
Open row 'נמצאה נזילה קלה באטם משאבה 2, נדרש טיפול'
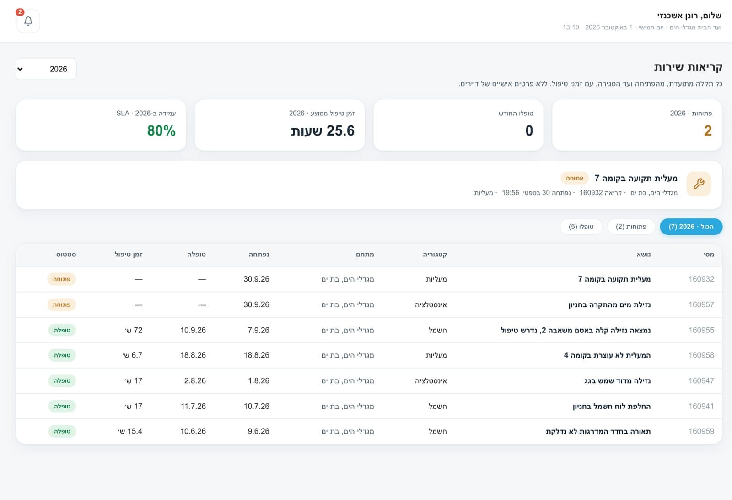tap(369, 330)
